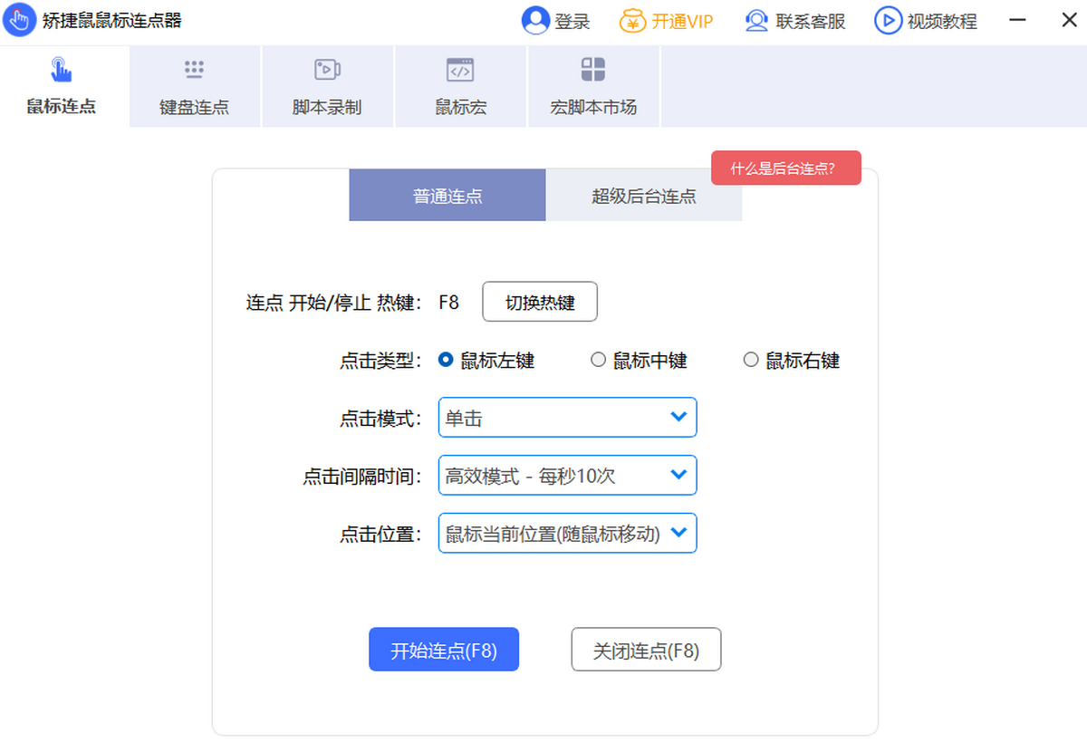Open the 登录 login link
This screenshot has width=1087, height=743.
coord(572,22)
